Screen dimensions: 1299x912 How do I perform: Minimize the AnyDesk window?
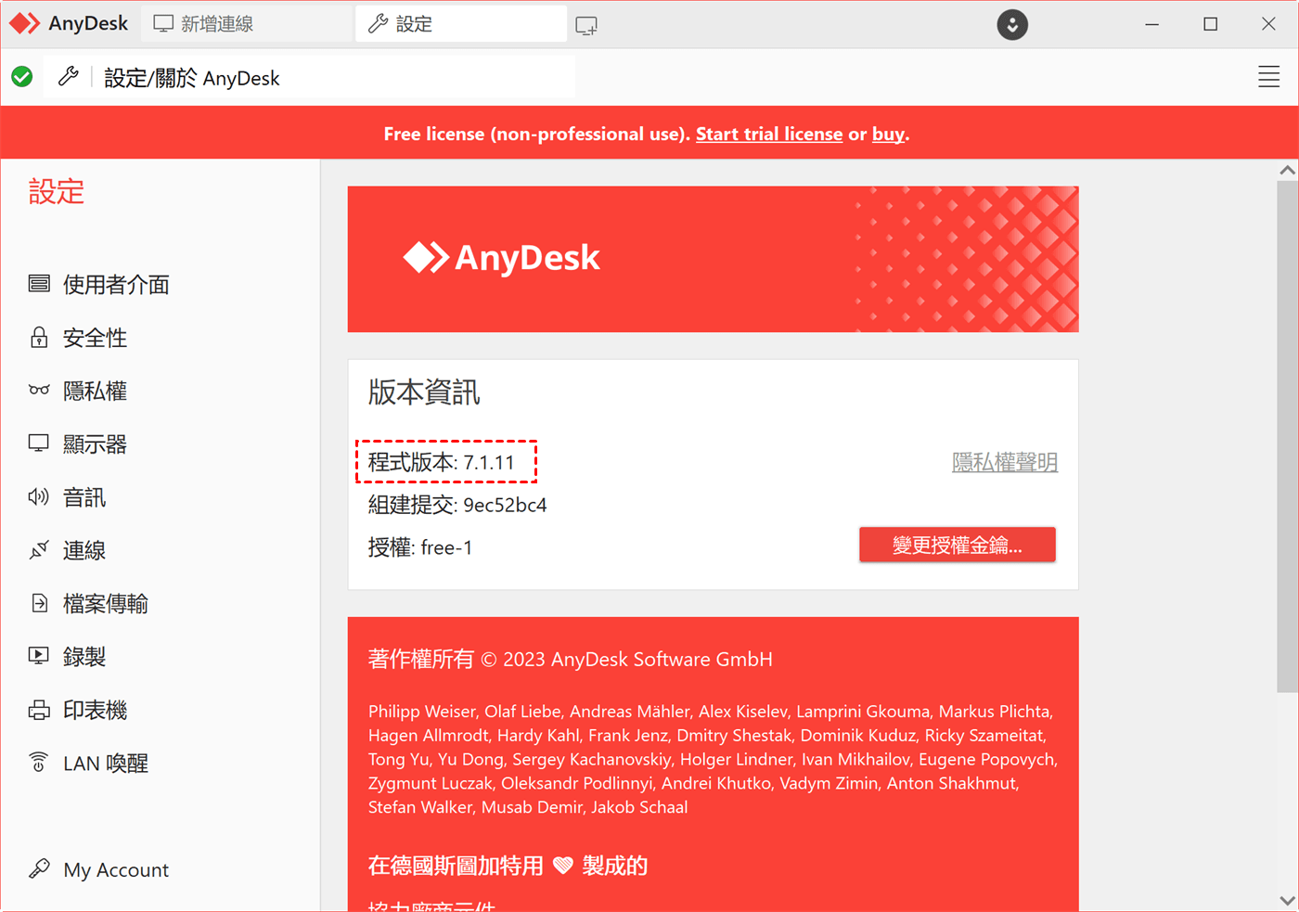pyautogui.click(x=1152, y=24)
